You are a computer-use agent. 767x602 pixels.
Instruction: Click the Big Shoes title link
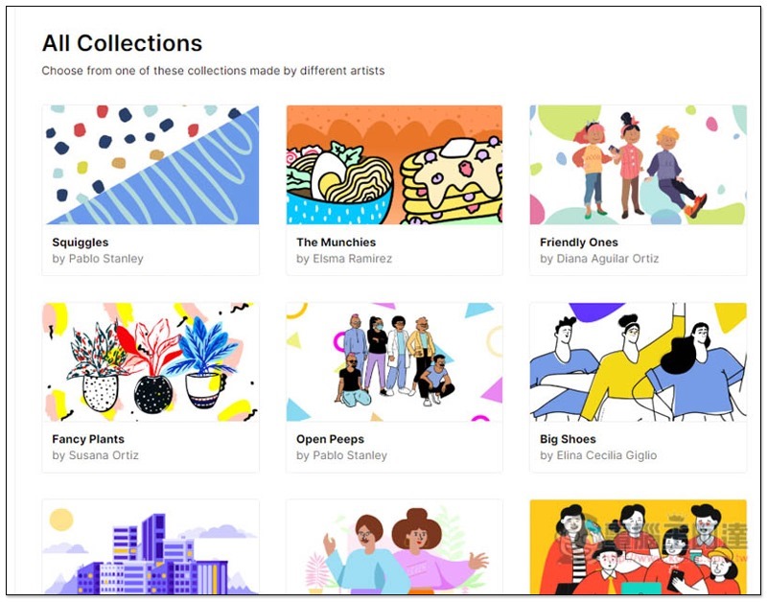[568, 439]
